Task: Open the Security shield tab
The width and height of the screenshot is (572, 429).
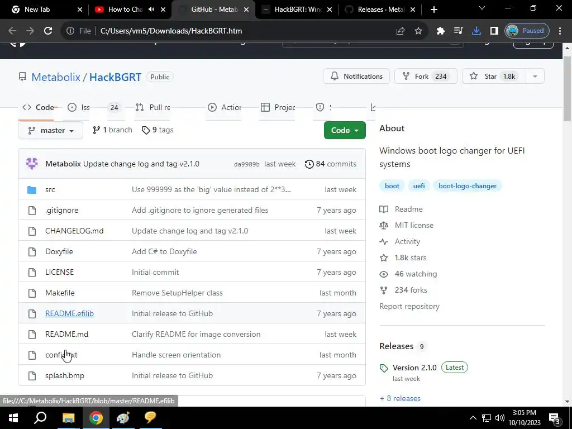Action: click(x=323, y=107)
